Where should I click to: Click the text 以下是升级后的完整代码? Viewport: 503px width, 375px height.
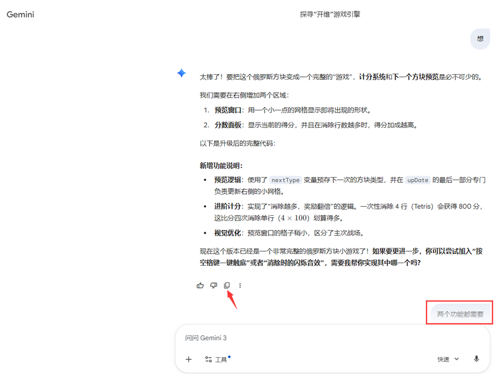[237, 143]
